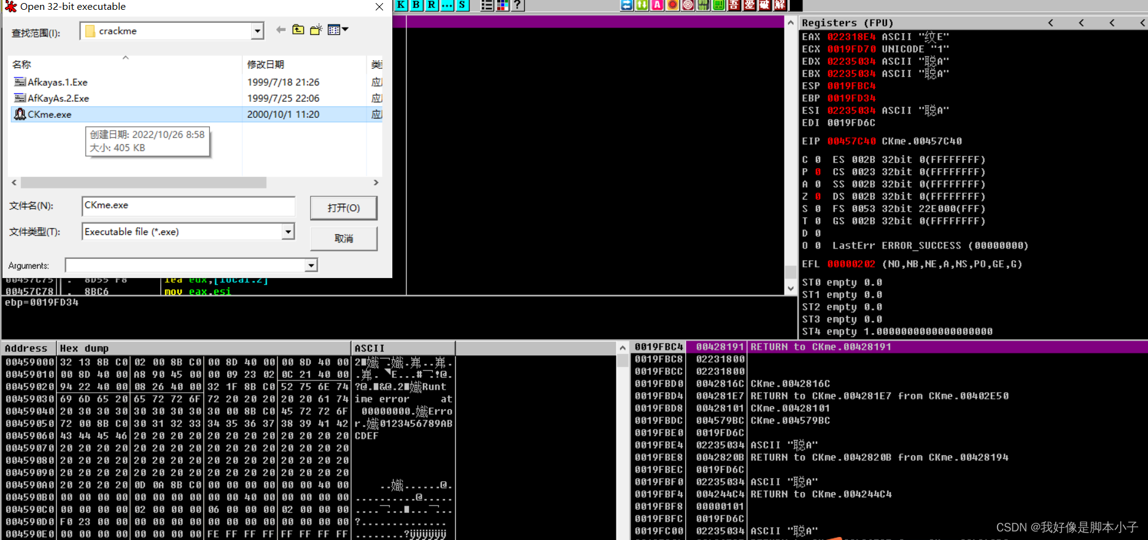Image resolution: width=1148 pixels, height=540 pixels.
Task: Open the view menu icon in dialog
Action: click(x=338, y=29)
